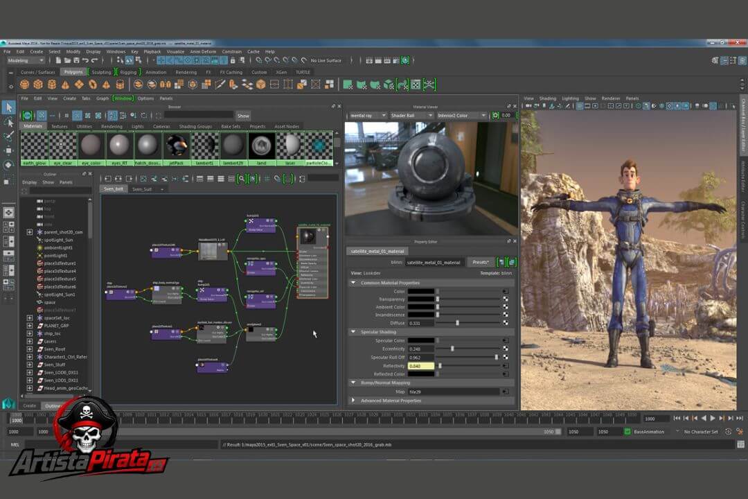Select the arrow Select tool in toolbox
748x499 pixels.
(x=8, y=107)
